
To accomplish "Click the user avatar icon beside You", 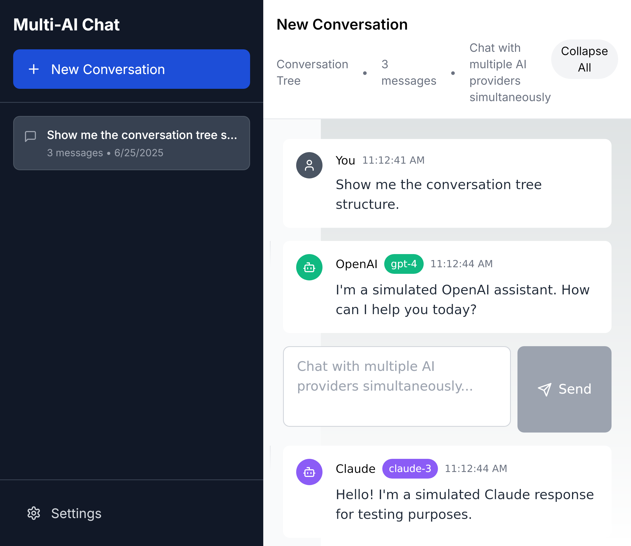I will (309, 165).
